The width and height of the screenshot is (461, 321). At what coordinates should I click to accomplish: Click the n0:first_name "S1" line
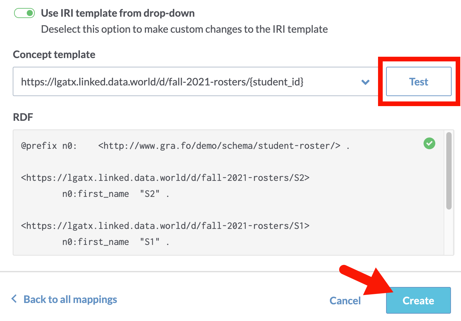[116, 242]
